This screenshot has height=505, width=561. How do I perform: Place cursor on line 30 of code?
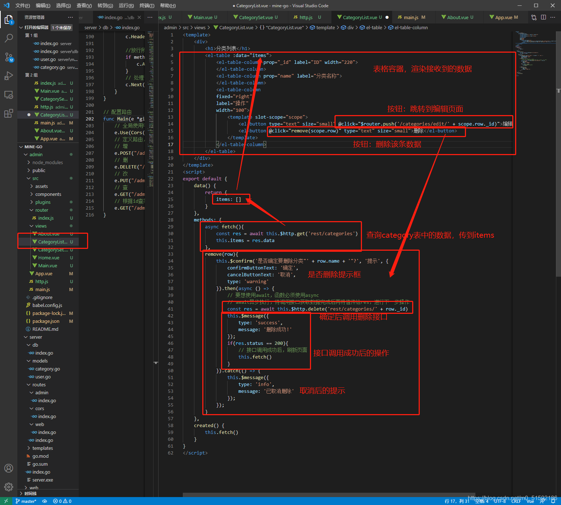pos(287,233)
